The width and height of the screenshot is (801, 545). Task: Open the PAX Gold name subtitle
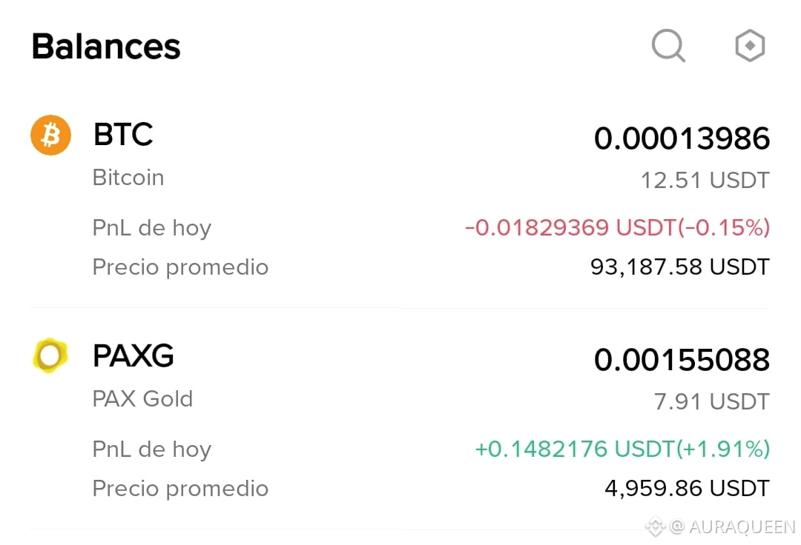tap(142, 398)
